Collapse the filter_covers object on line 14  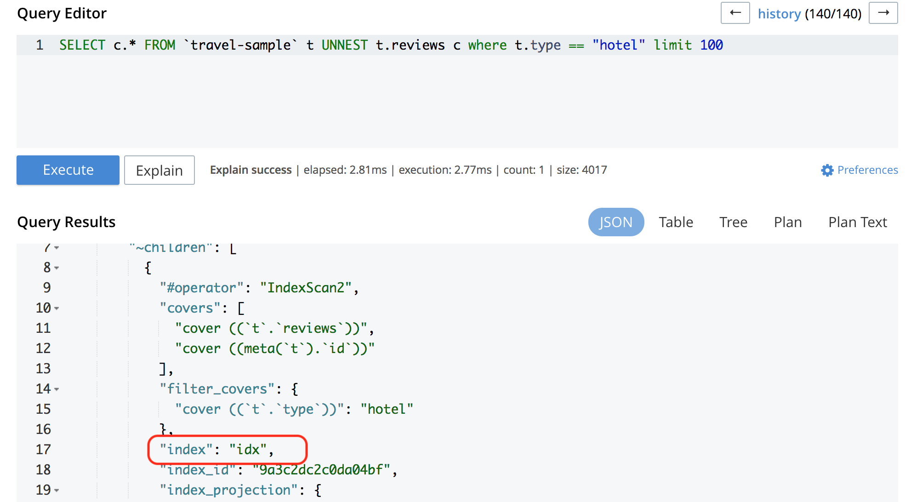57,388
